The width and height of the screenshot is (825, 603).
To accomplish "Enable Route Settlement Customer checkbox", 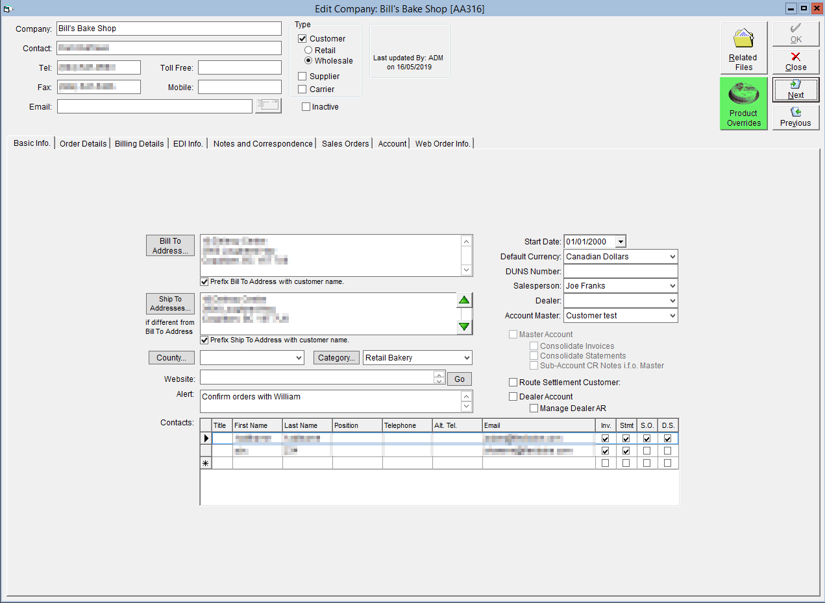I will tap(513, 383).
